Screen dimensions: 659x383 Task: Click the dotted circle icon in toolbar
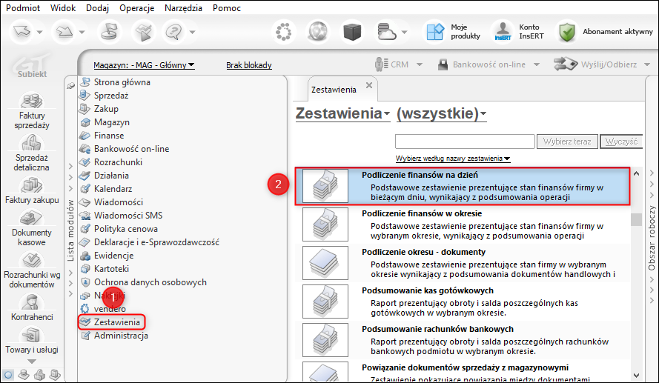pos(284,32)
